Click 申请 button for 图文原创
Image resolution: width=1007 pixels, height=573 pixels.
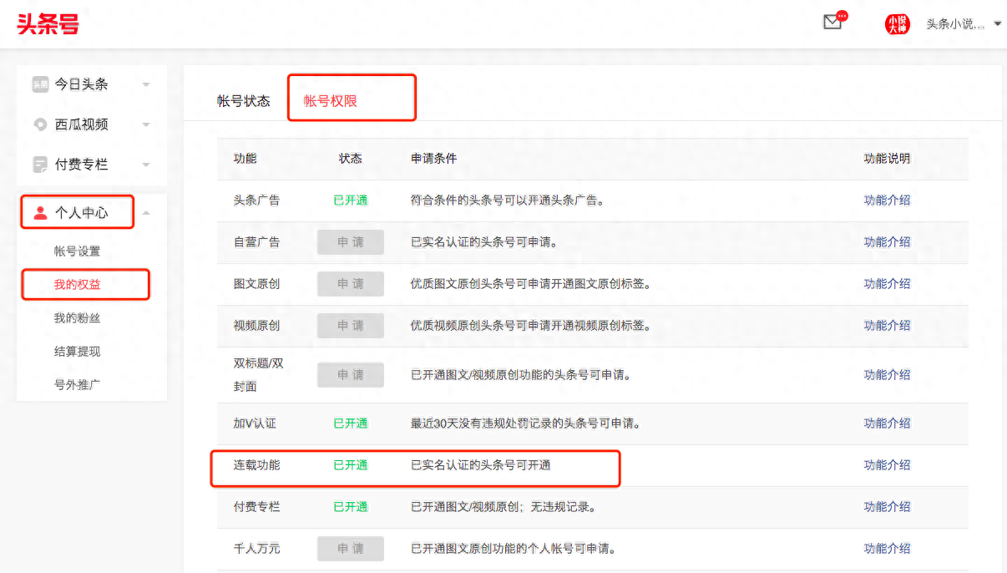point(351,284)
